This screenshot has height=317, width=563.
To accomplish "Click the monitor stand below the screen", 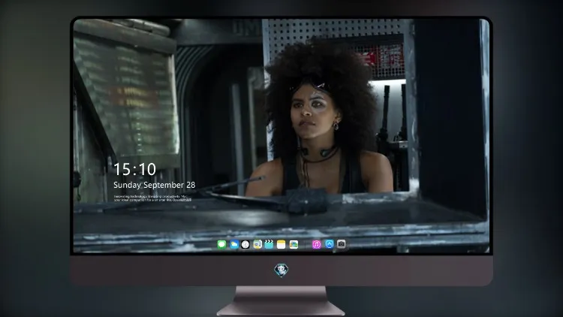I will point(281,300).
